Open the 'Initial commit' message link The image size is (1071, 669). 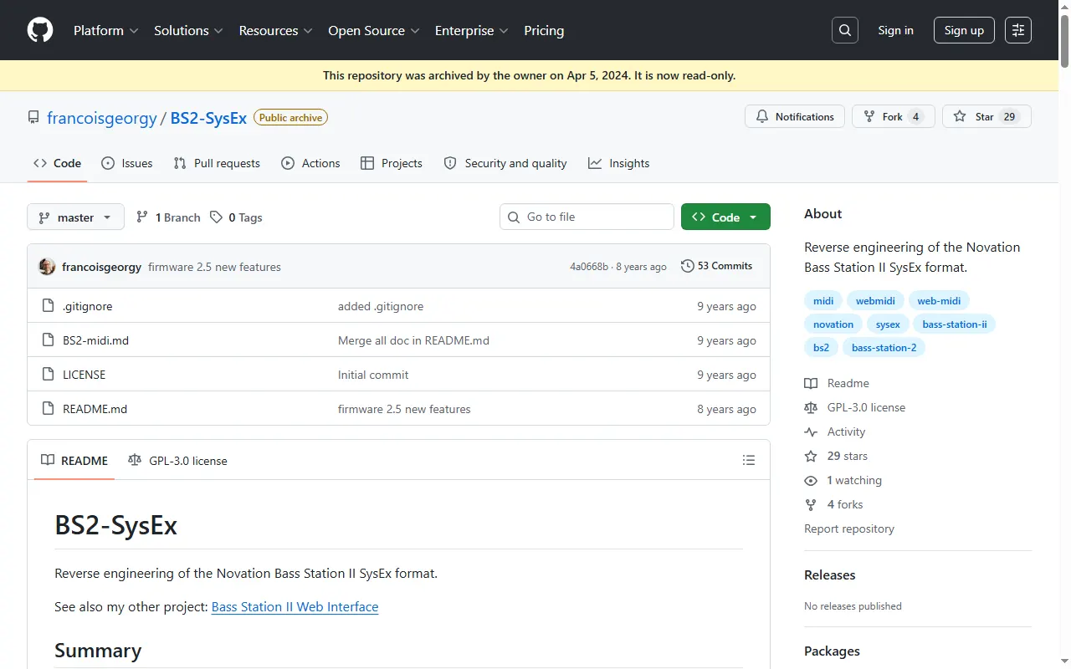(x=373, y=375)
